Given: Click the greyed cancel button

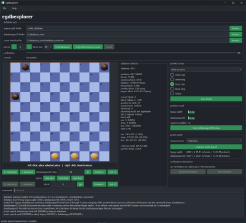Looking at the screenshot, I should [x=109, y=47].
